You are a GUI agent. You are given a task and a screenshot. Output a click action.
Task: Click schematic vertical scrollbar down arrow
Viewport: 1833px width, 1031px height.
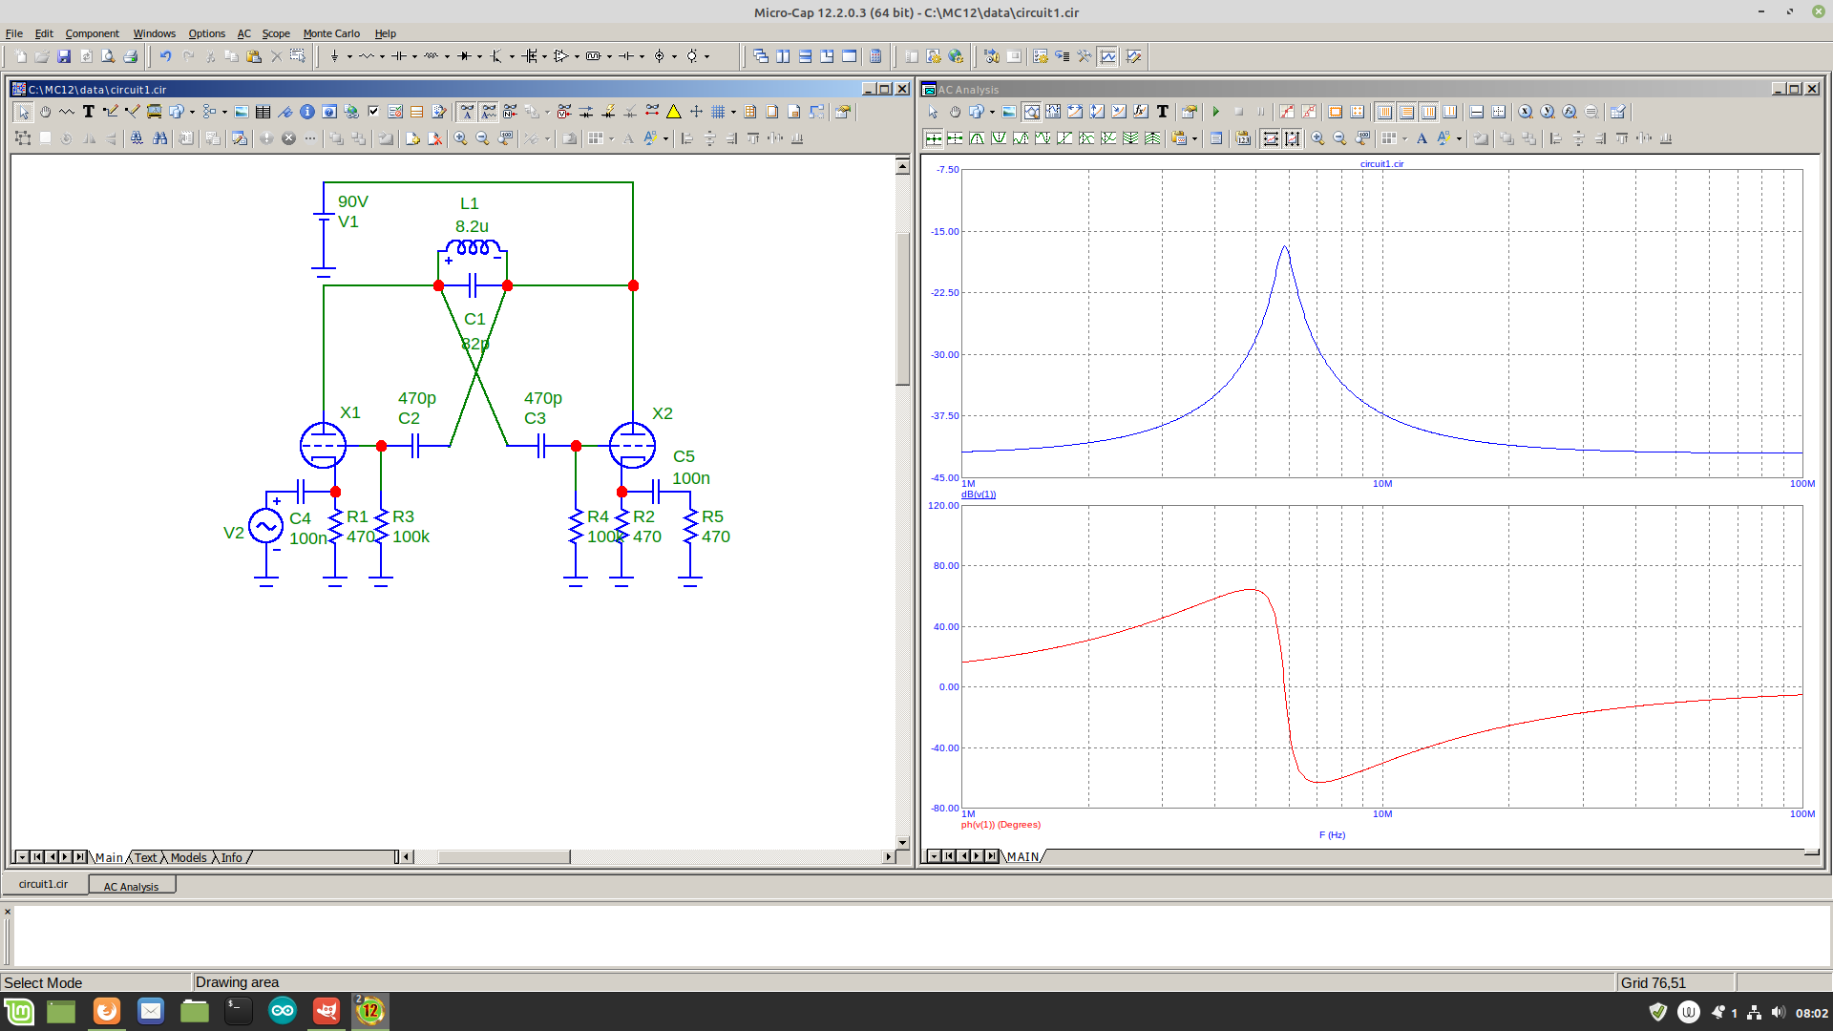coord(902,843)
